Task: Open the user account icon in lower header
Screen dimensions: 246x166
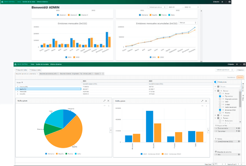Action: (x=244, y=64)
